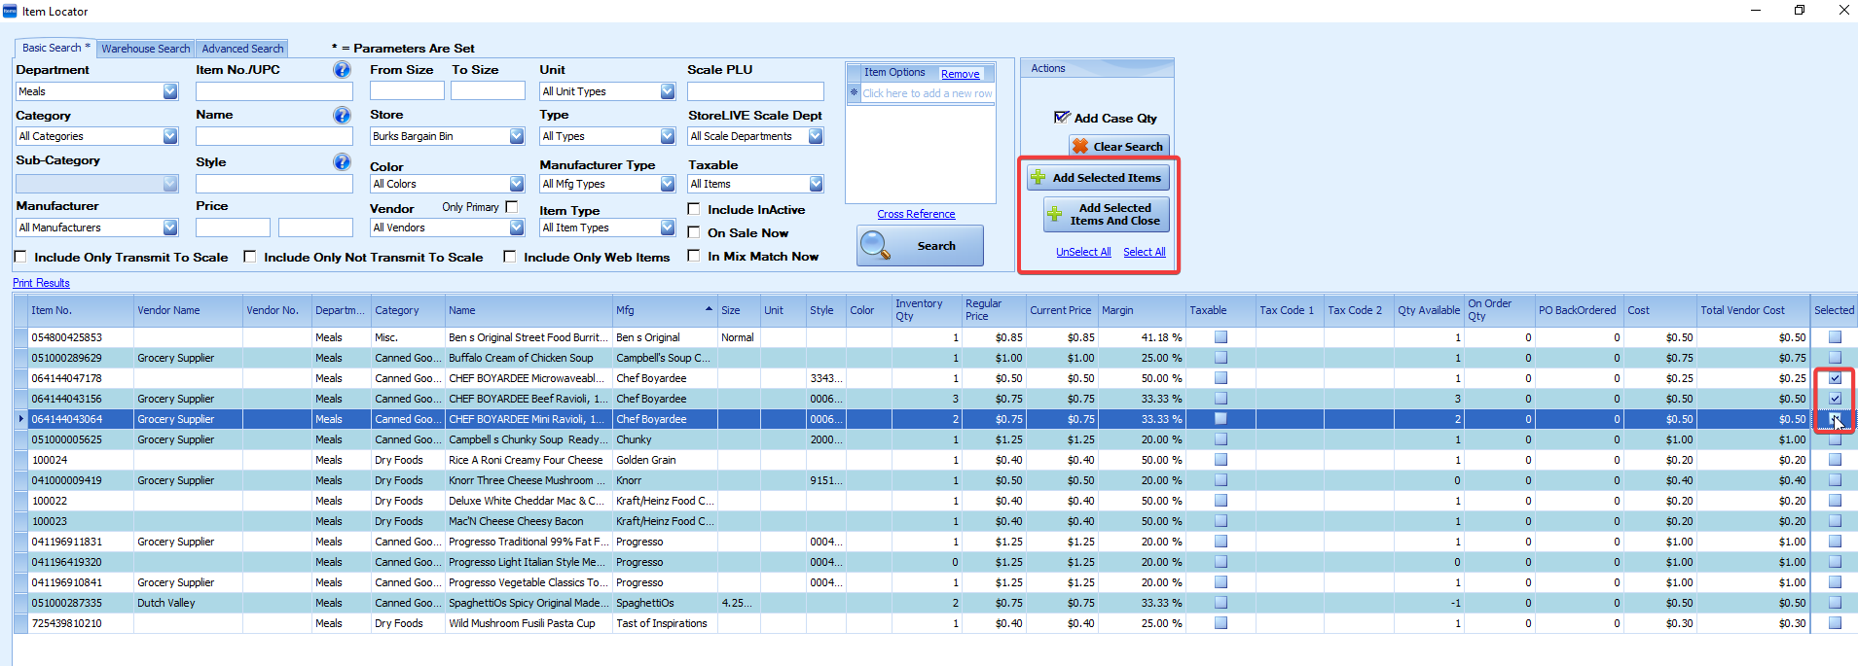Click the help icon next to Item No./UPC

342,70
